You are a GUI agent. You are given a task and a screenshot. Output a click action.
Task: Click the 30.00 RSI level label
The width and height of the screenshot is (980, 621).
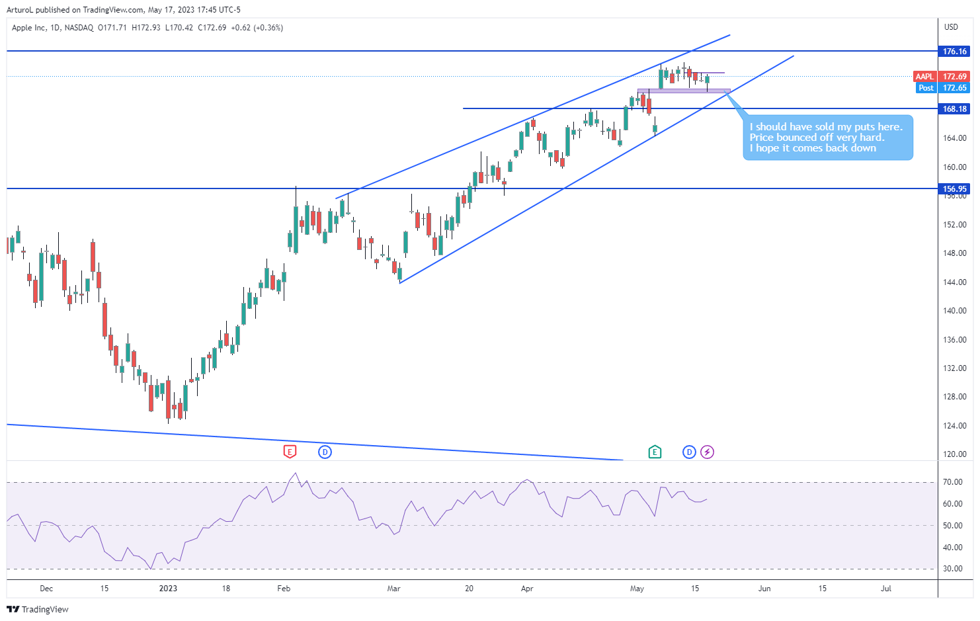point(953,569)
